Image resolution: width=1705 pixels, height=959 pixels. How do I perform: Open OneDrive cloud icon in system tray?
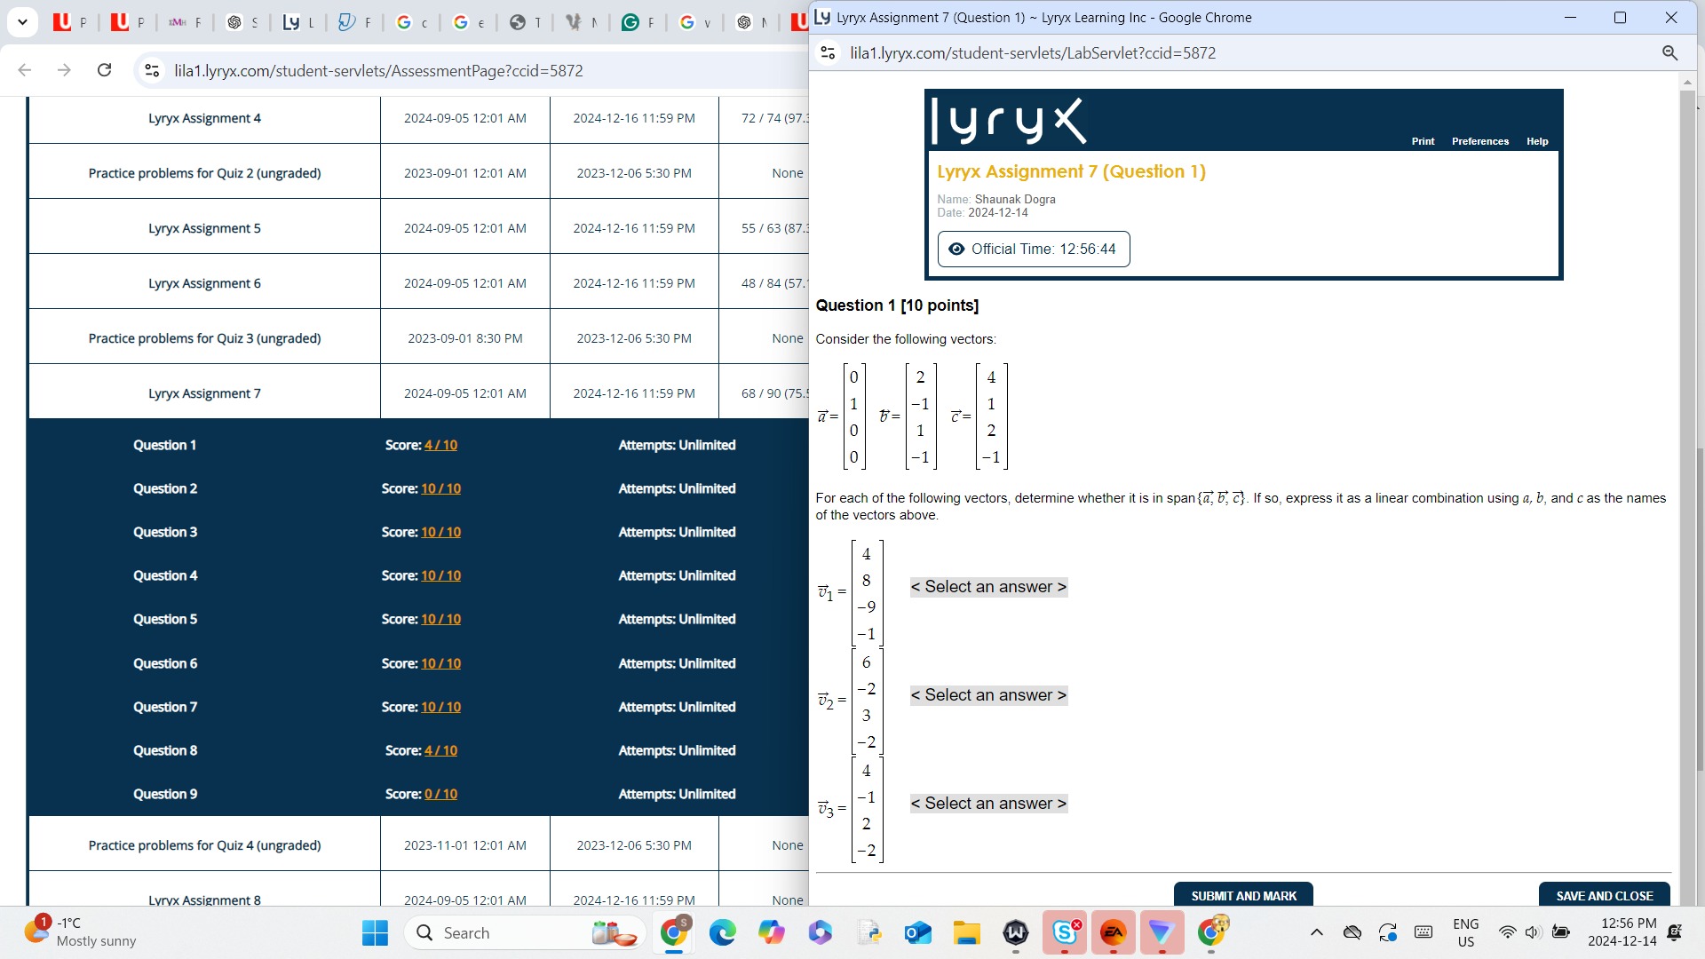coord(1352,932)
